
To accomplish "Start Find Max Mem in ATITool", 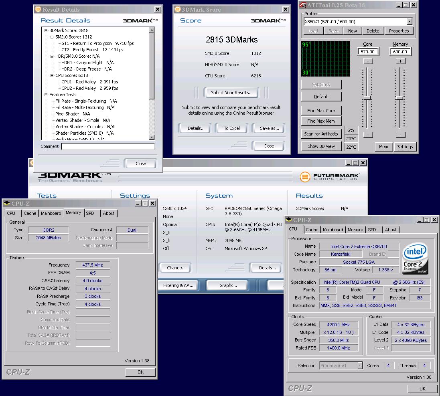I will pyautogui.click(x=321, y=121).
